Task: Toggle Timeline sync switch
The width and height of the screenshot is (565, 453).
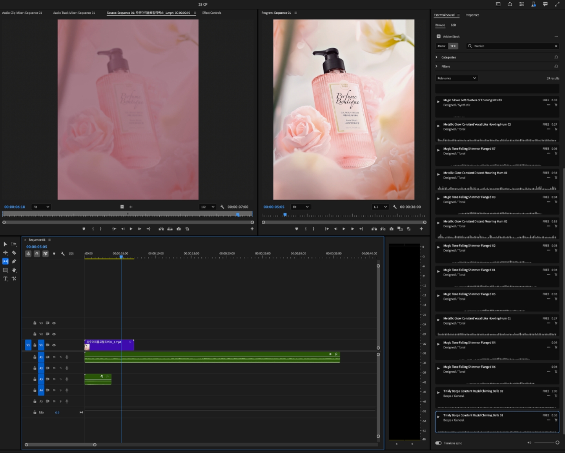Action: click(x=438, y=443)
